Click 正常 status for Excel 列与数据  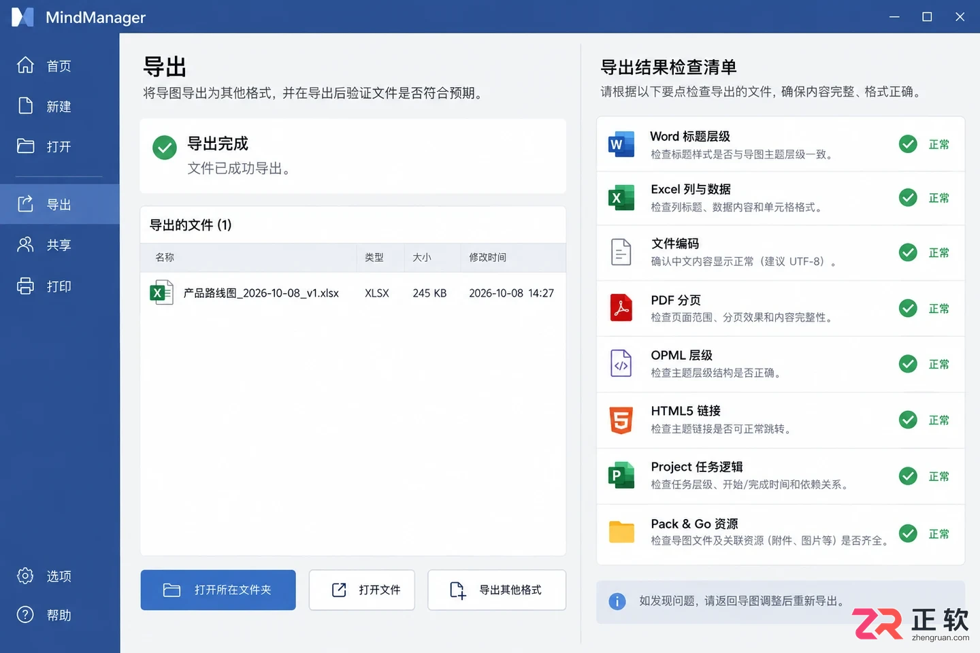click(x=938, y=198)
